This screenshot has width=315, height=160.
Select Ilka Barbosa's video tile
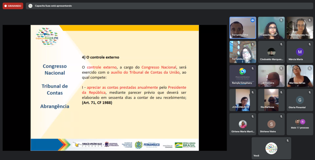point(271,100)
